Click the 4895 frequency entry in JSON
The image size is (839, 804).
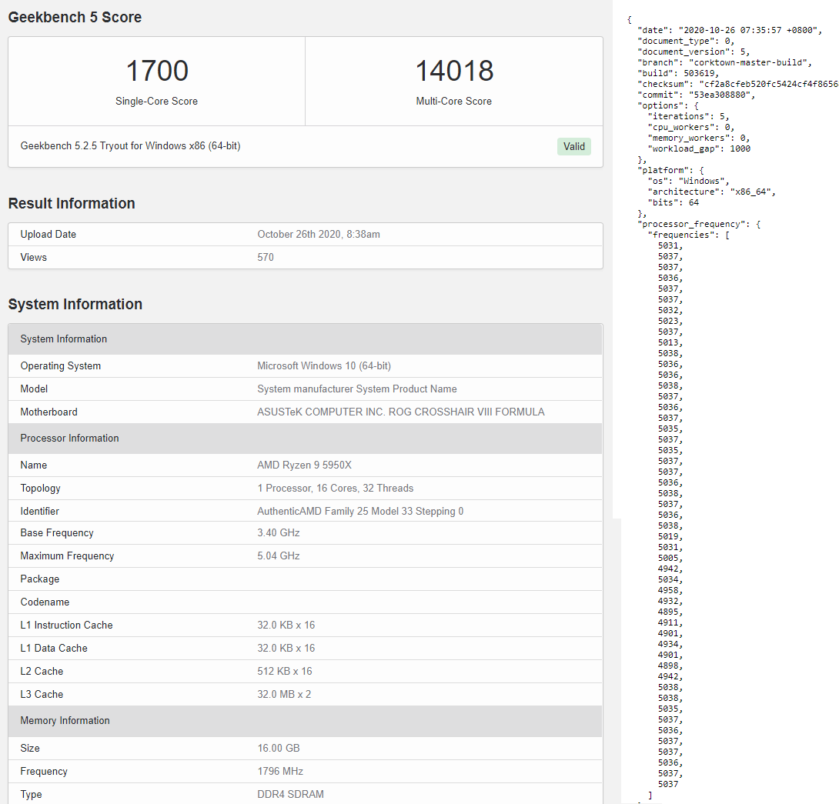tap(670, 612)
